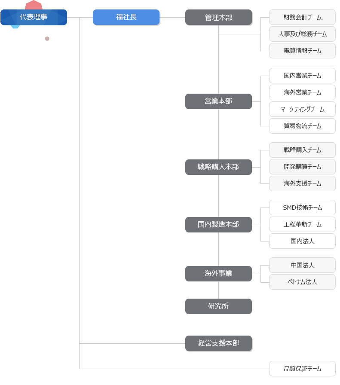The image size is (340, 385).
Task: Click the 開発購買チーム box
Action: coord(302,167)
